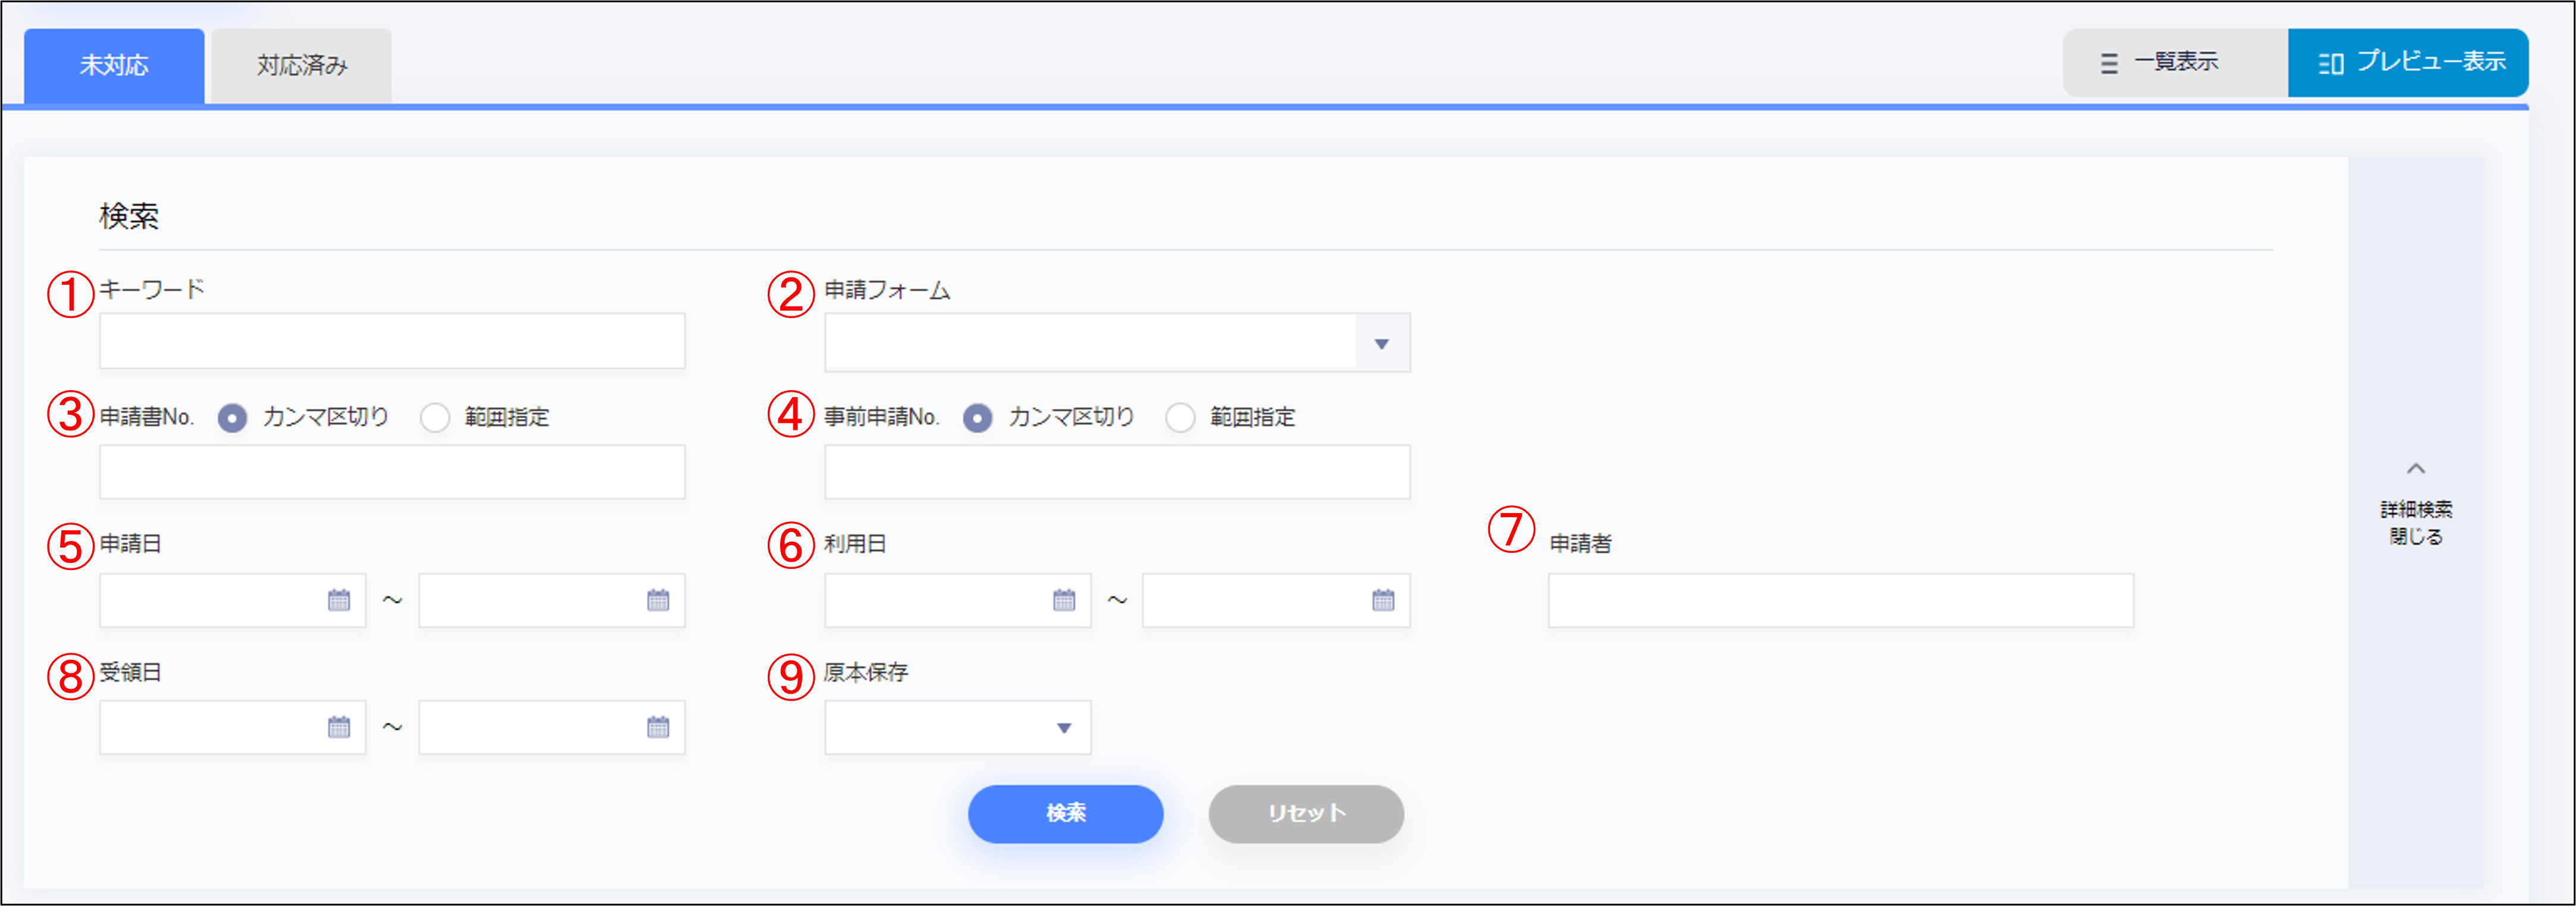Image resolution: width=2576 pixels, height=906 pixels.
Task: Click the 申請日 start date field
Action: click(x=232, y=600)
